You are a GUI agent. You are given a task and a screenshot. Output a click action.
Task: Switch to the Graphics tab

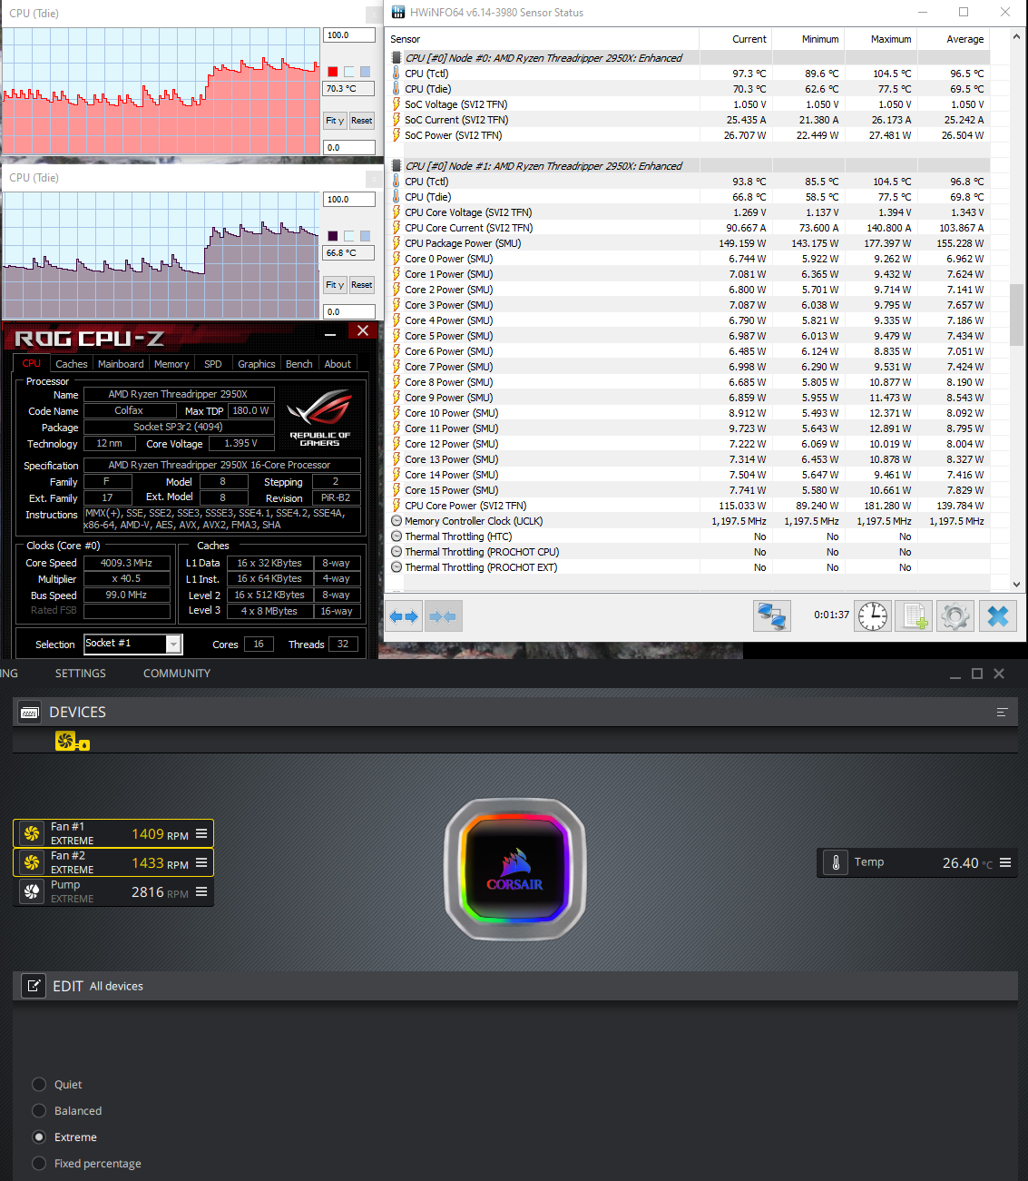pyautogui.click(x=257, y=364)
